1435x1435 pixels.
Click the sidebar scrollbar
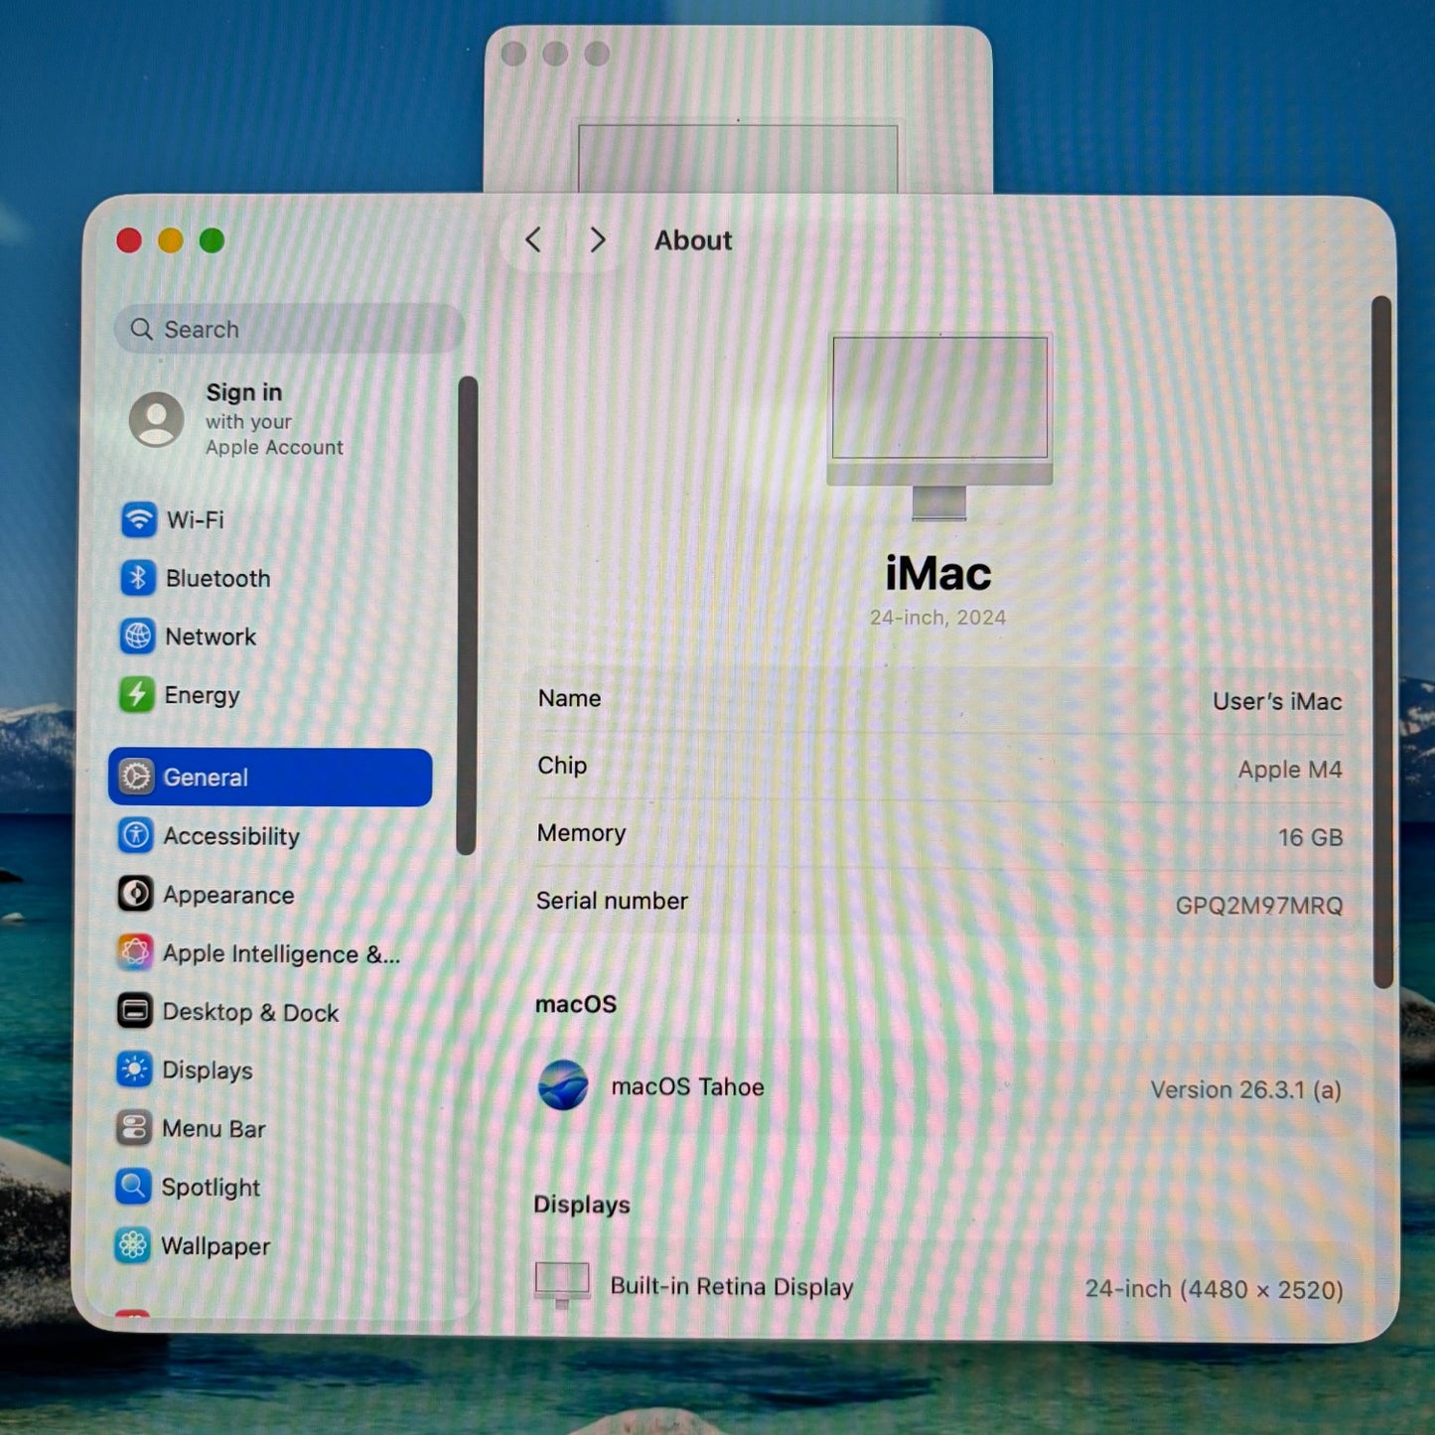pos(467,616)
